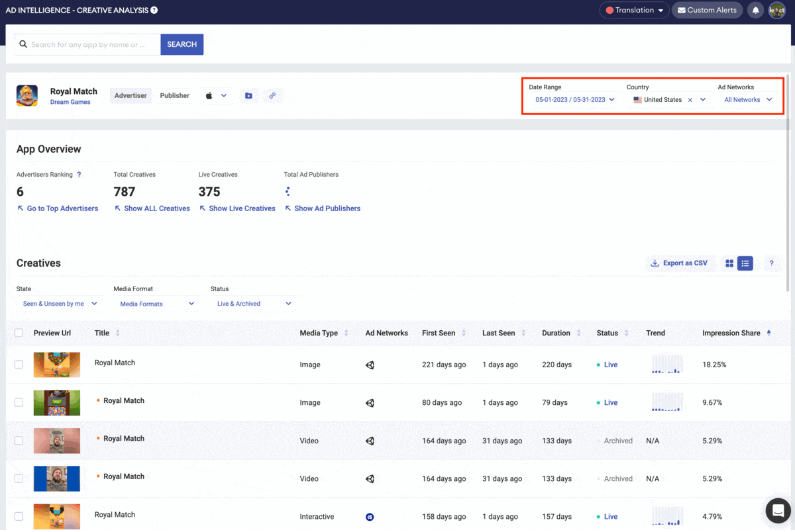Click the Royal Match app icon
795x532 pixels.
27,96
